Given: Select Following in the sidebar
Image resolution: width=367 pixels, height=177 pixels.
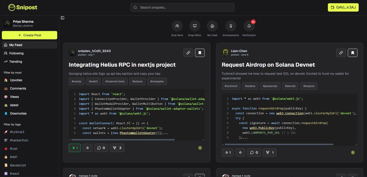Looking at the screenshot, I should coord(16,53).
